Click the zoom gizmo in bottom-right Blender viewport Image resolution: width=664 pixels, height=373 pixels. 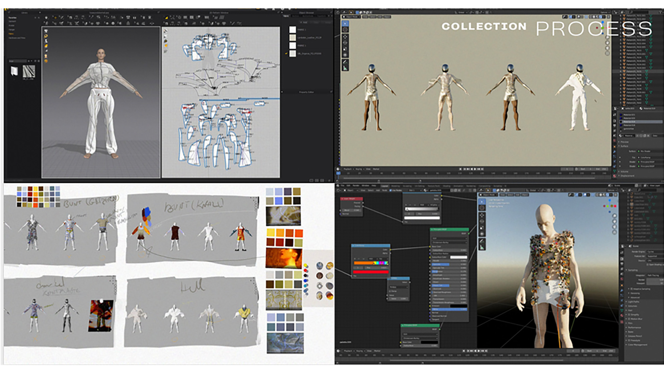[615, 216]
